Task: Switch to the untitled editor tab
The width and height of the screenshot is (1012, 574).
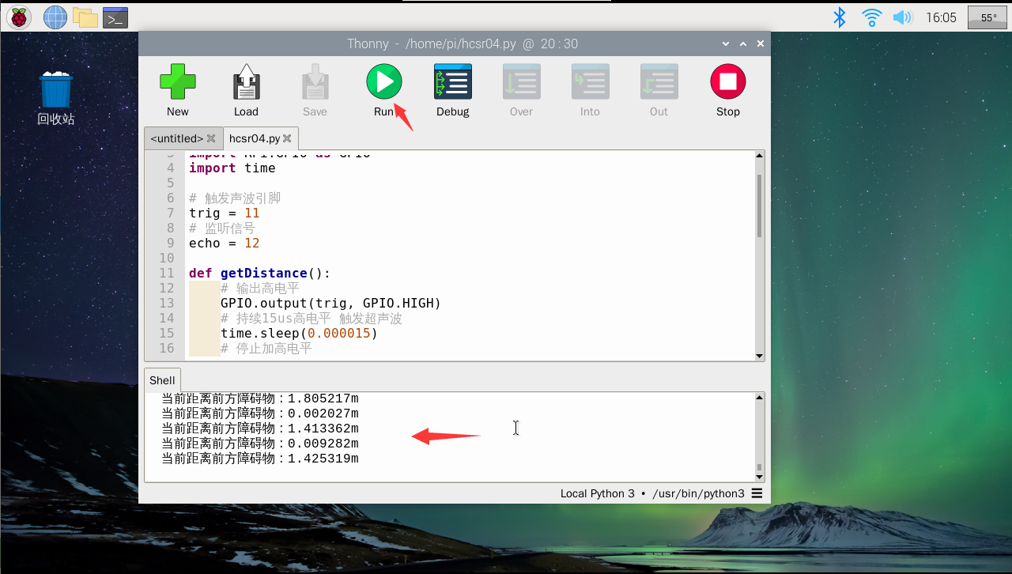Action: pyautogui.click(x=176, y=138)
